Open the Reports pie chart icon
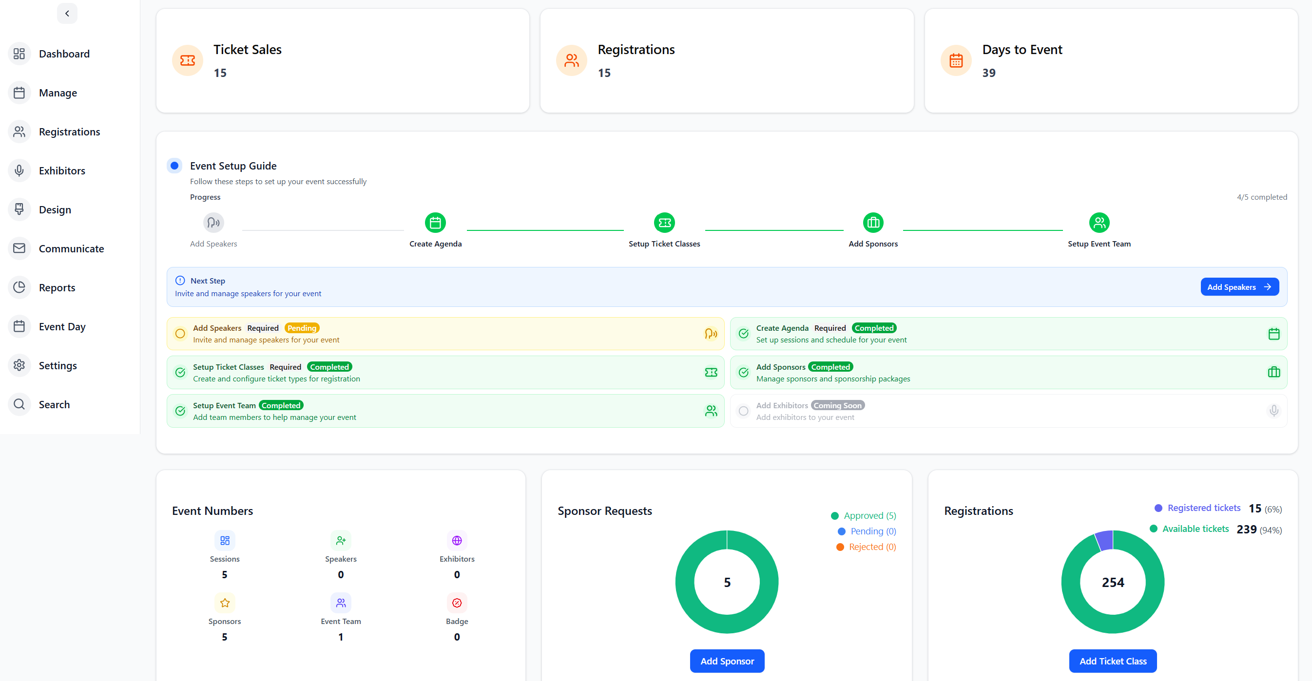The image size is (1312, 681). coord(19,287)
